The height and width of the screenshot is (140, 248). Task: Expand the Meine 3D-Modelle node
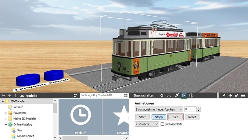pyautogui.click(x=6, y=119)
